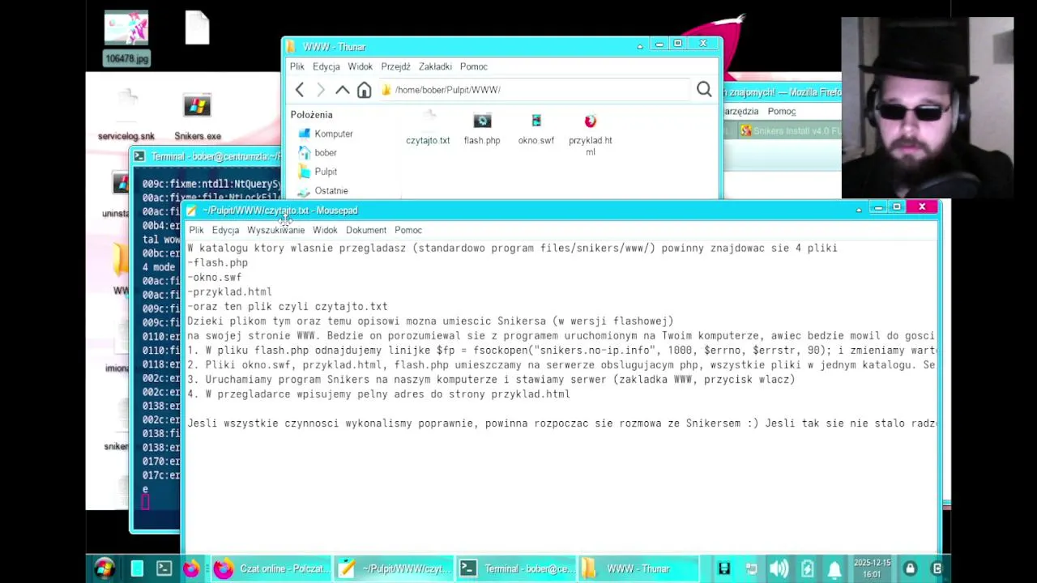The width and height of the screenshot is (1037, 583).
Task: Focus the Terminal window title bar
Action: (x=207, y=156)
